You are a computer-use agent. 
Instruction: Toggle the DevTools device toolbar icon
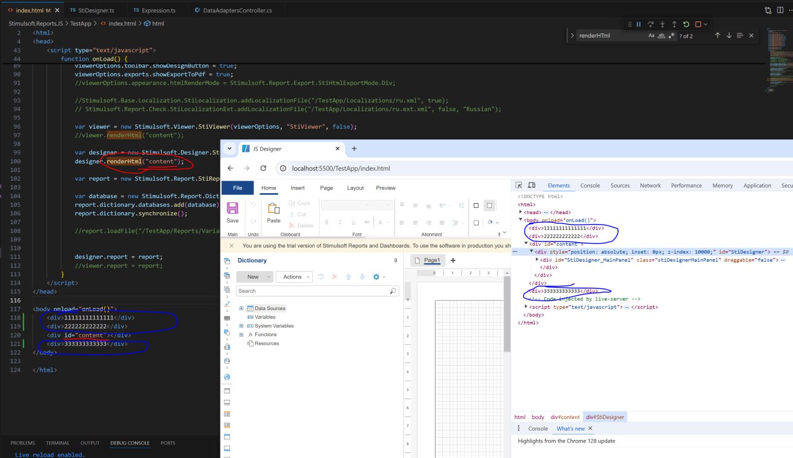(533, 186)
